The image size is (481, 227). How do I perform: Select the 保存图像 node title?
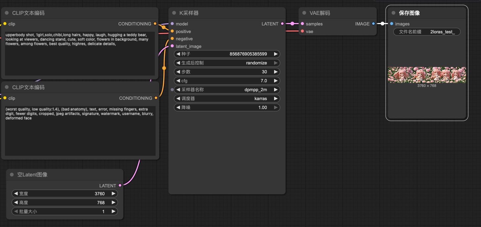(x=409, y=13)
